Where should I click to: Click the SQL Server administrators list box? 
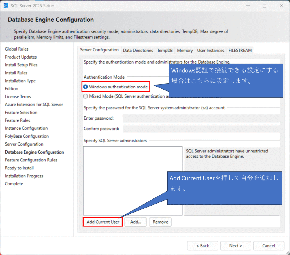[x=133, y=181]
